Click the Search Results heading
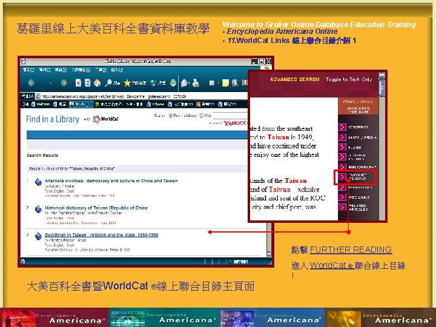 tap(42, 156)
